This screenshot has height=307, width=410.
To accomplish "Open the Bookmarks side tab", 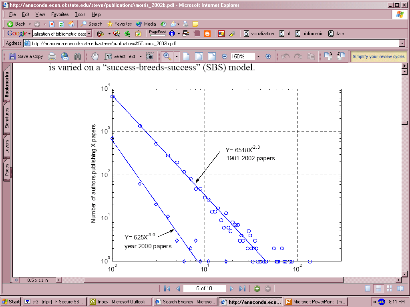I will coord(7,85).
